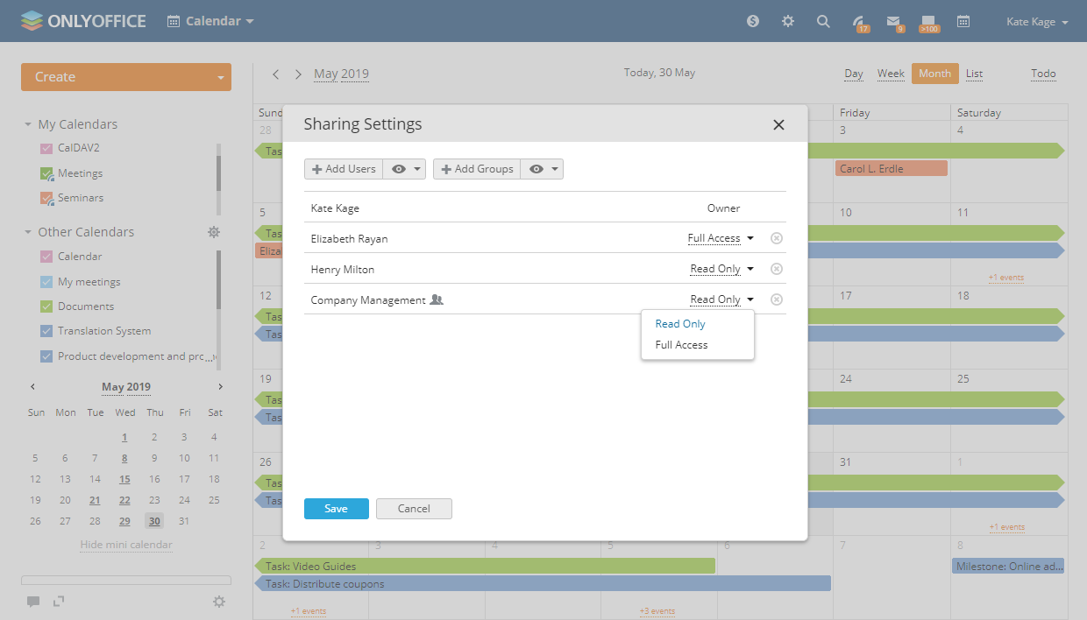Open Other Calendars settings gear
1087x620 pixels.
pos(214,232)
